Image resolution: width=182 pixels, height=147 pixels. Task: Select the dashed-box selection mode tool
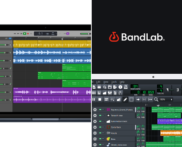point(131,100)
